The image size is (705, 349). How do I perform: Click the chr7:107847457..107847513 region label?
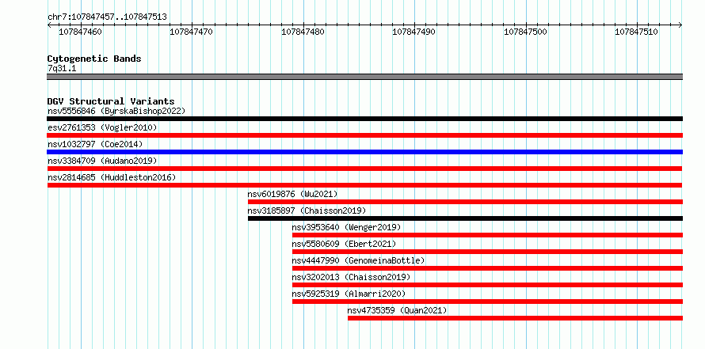pyautogui.click(x=107, y=17)
